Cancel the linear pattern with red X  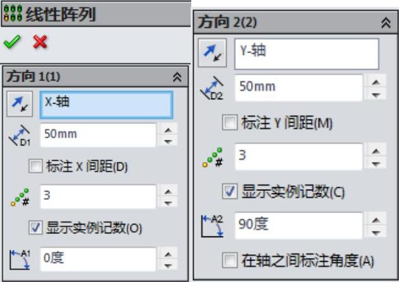[x=40, y=42]
